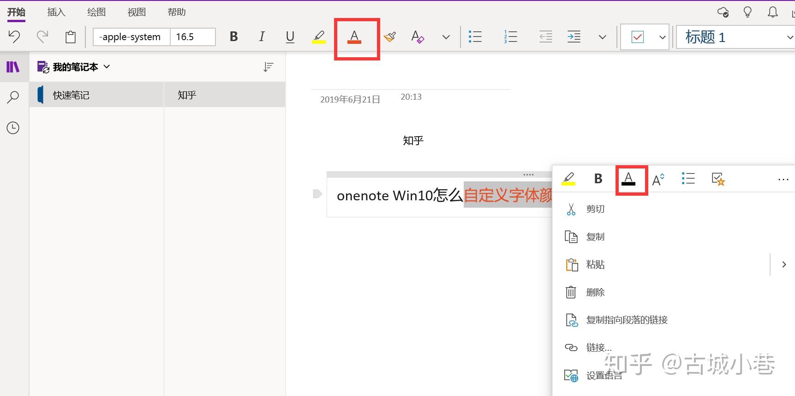Viewport: 795px width, 396px height.
Task: Tag with starred checkbox in mini toolbar
Action: coord(718,179)
